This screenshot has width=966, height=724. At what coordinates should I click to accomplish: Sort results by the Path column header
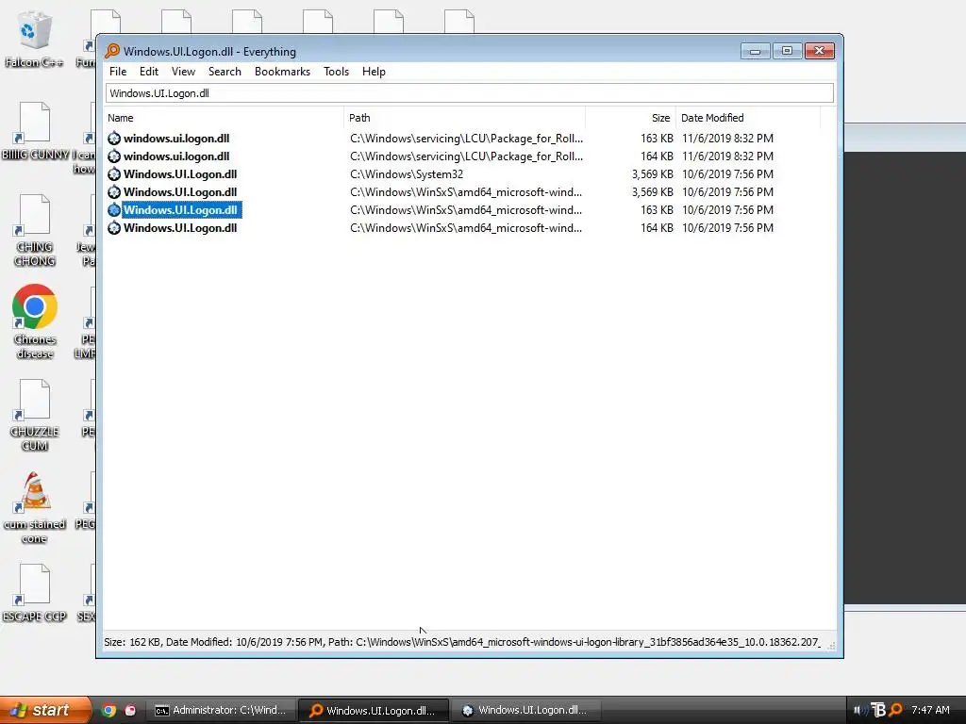click(x=464, y=118)
